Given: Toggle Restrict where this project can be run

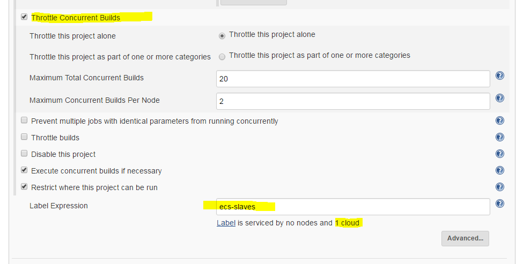Looking at the screenshot, I should tap(24, 187).
